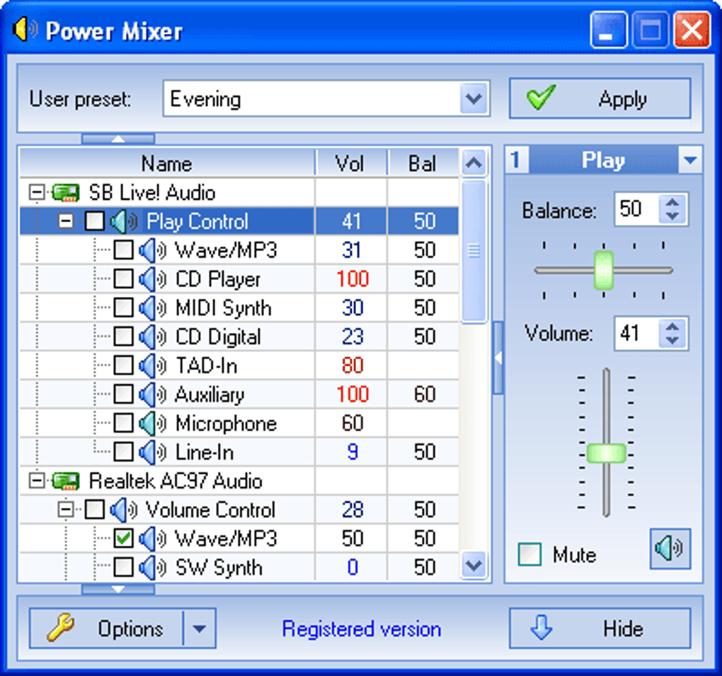Screen dimensions: 722x676
Task: Click the Registered version link
Action: click(362, 629)
